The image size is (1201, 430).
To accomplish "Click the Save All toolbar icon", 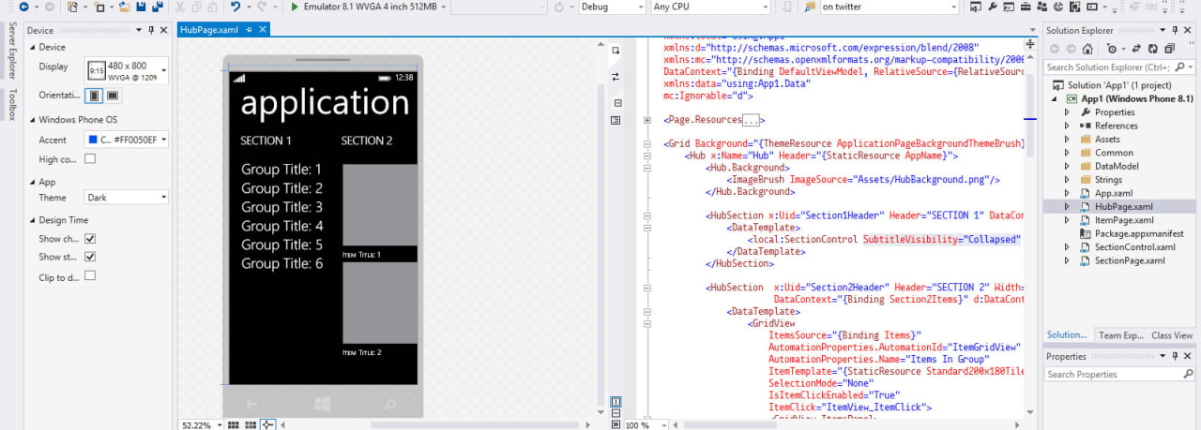I will tap(157, 7).
